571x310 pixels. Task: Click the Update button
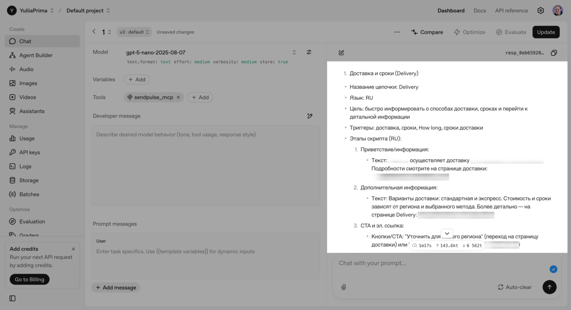546,32
